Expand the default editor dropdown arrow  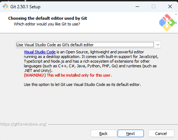point(158,45)
